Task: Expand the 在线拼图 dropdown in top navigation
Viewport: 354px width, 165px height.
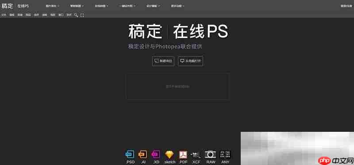Action: (x=101, y=6)
